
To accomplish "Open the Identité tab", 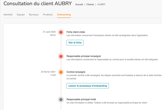I will point(8,15).
